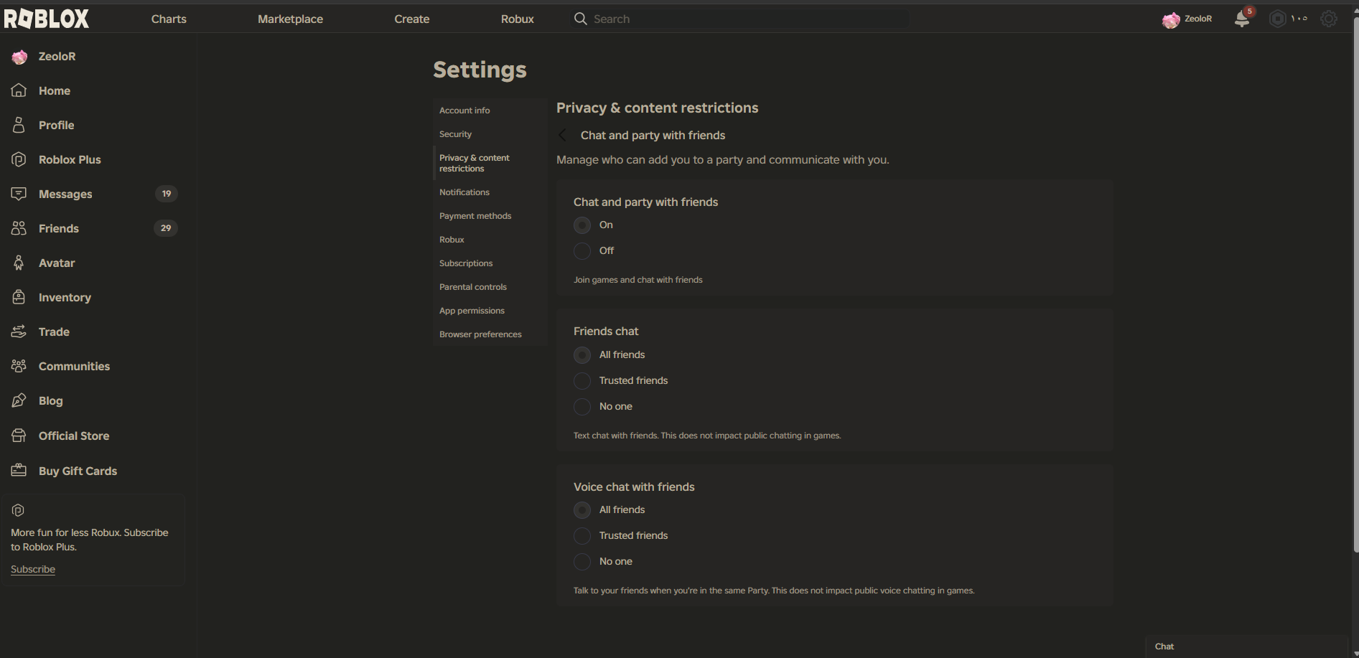Click the Messages icon in sidebar
Screen dimensions: 1359x658
click(19, 194)
